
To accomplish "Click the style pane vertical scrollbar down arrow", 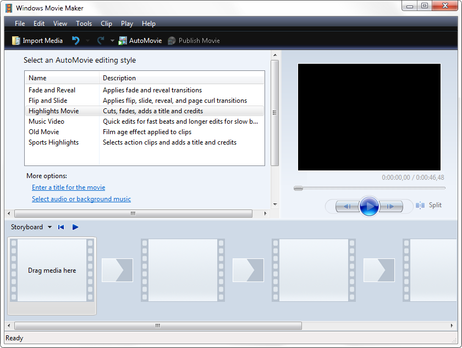I will coord(275,205).
